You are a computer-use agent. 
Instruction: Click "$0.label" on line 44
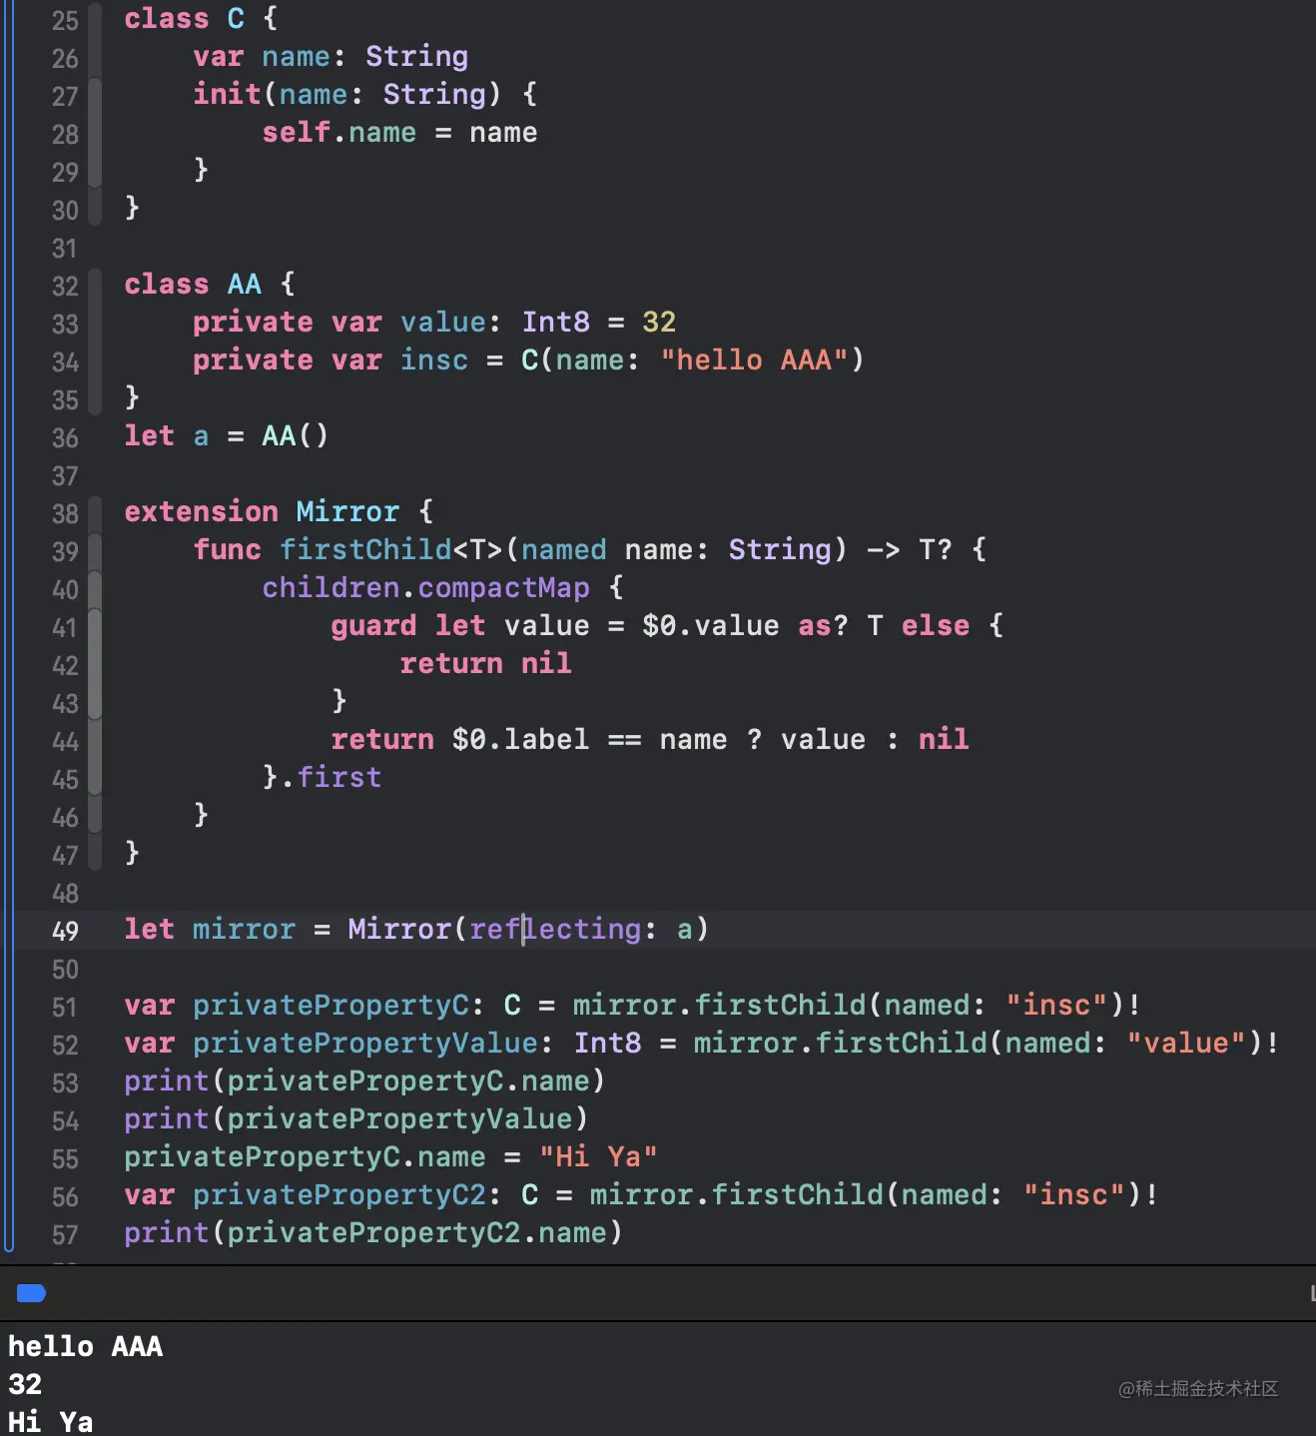pyautogui.click(x=521, y=740)
